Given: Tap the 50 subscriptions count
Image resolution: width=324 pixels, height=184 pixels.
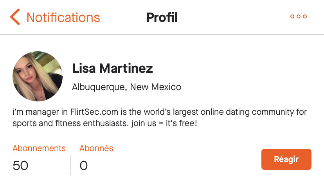Looking at the screenshot, I should [x=20, y=166].
